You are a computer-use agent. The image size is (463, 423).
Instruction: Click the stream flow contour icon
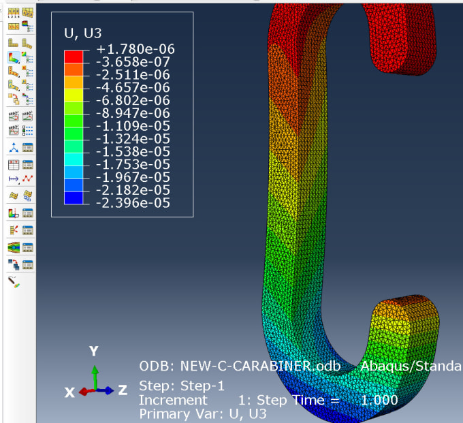[14, 247]
